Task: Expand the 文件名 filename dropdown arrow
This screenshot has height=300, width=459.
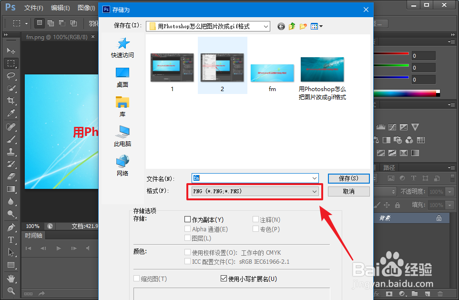Action: [315, 178]
